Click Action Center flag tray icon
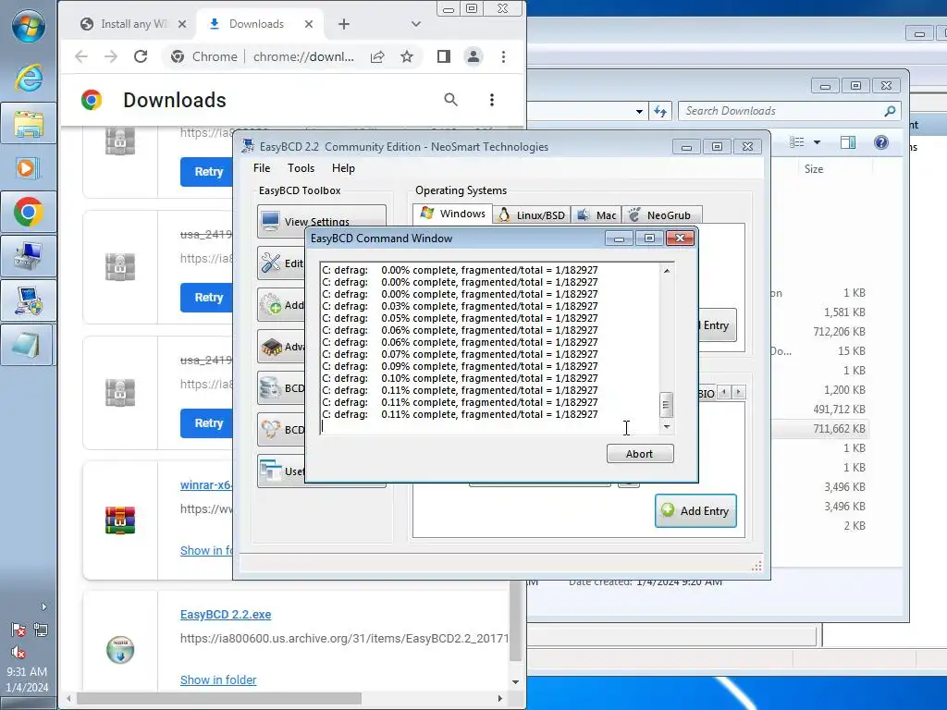Viewport: 947px width, 710px height. [x=18, y=630]
